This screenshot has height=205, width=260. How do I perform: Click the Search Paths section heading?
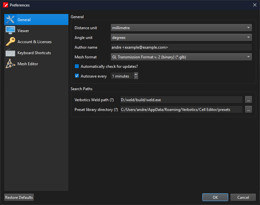click(81, 89)
